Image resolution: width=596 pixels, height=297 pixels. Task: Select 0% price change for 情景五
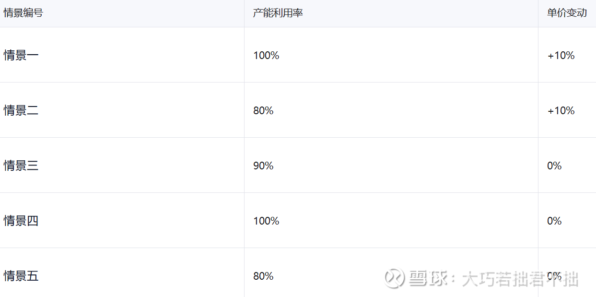554,276
